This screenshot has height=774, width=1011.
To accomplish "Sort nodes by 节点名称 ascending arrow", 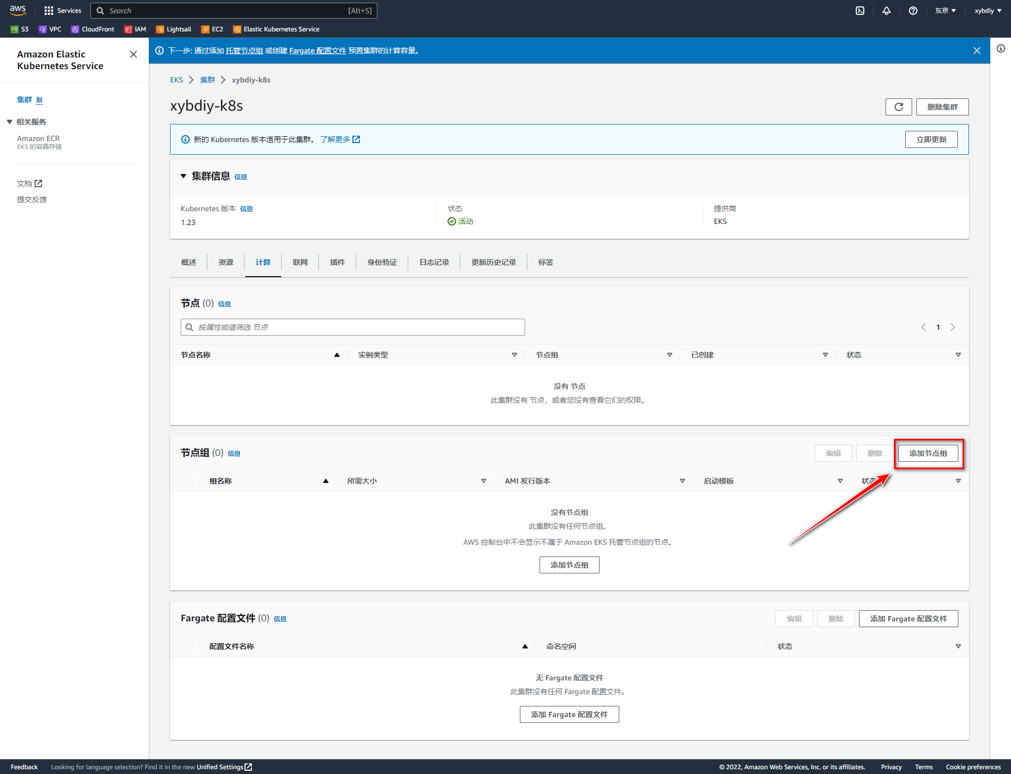I will pyautogui.click(x=337, y=355).
